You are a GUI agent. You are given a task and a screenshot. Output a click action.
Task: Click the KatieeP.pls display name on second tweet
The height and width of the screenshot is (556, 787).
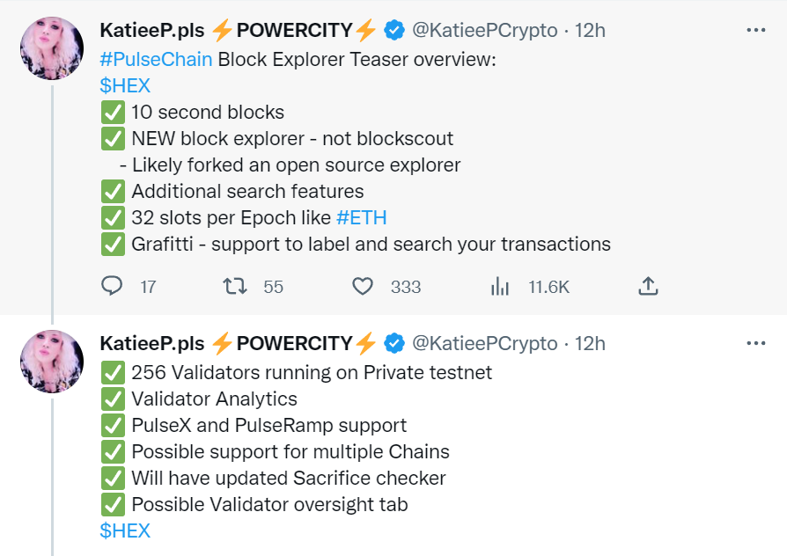click(x=152, y=343)
